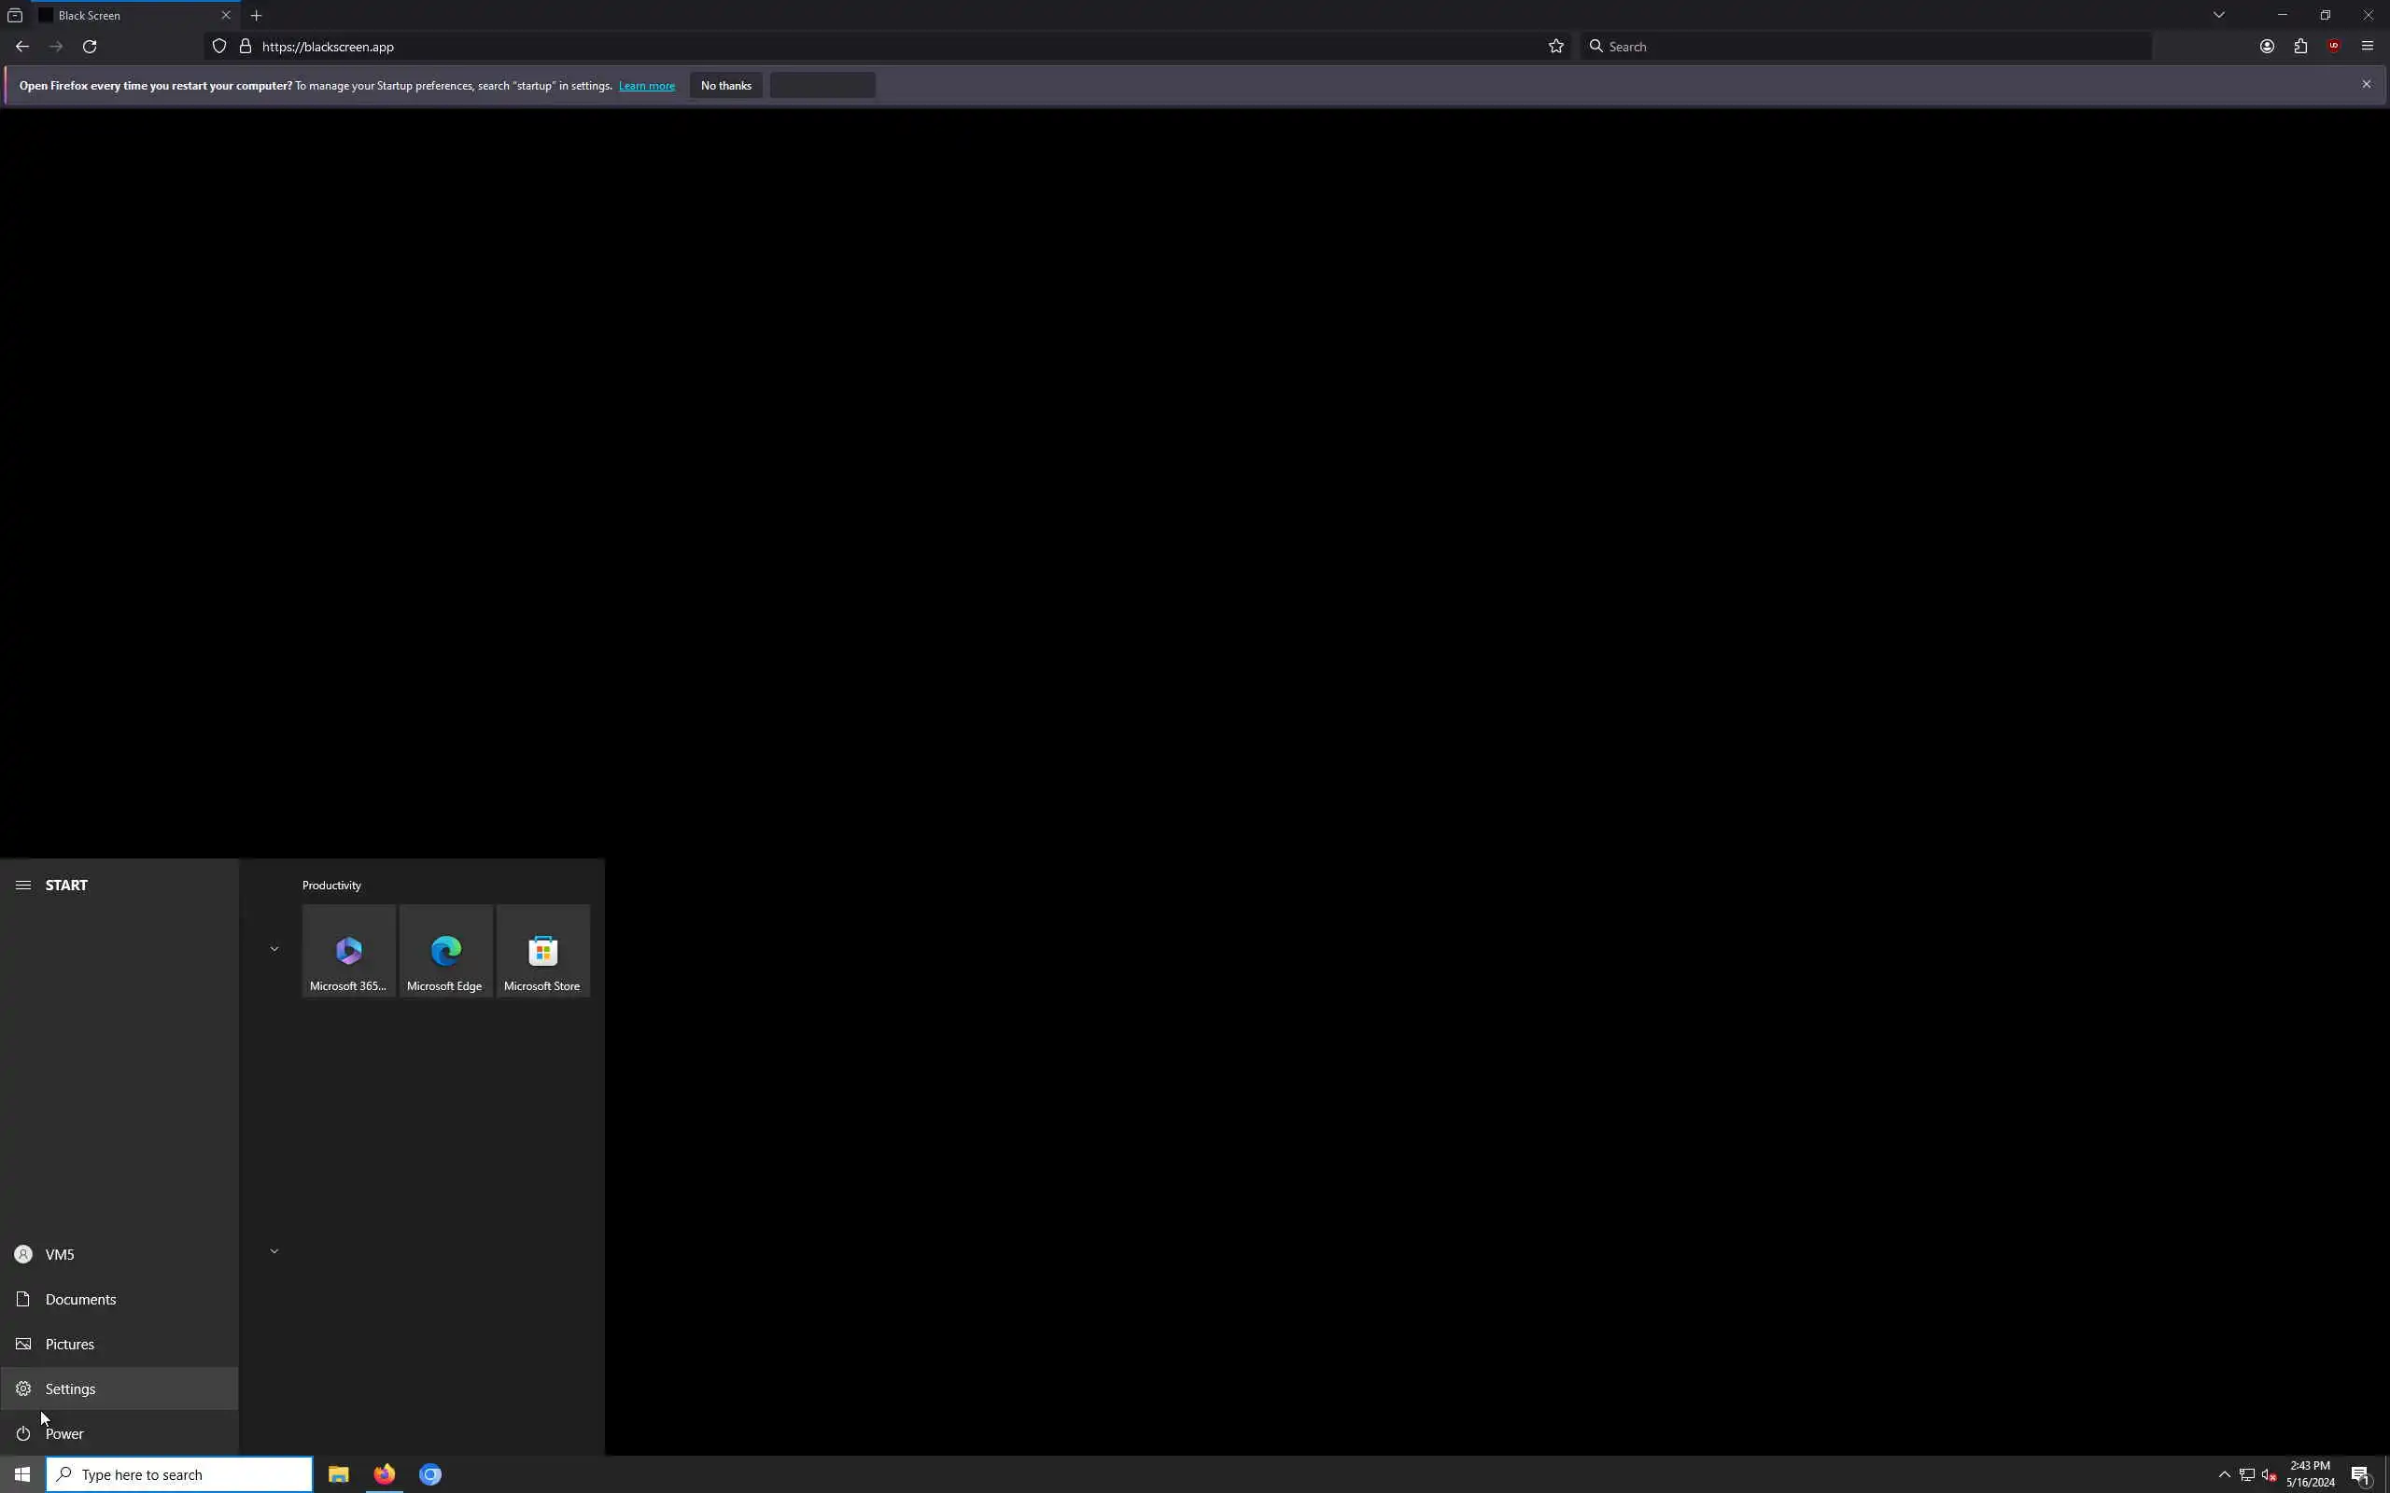2390x1493 pixels.
Task: Follow the Learn more link
Action: coord(647,86)
